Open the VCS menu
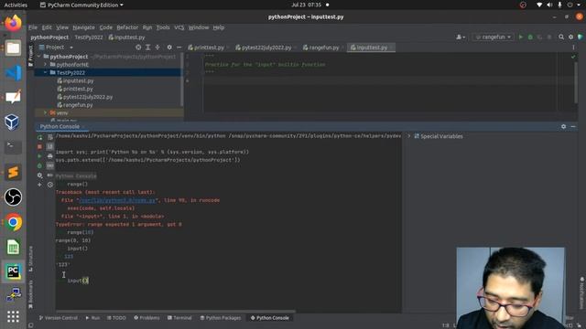 point(179,27)
